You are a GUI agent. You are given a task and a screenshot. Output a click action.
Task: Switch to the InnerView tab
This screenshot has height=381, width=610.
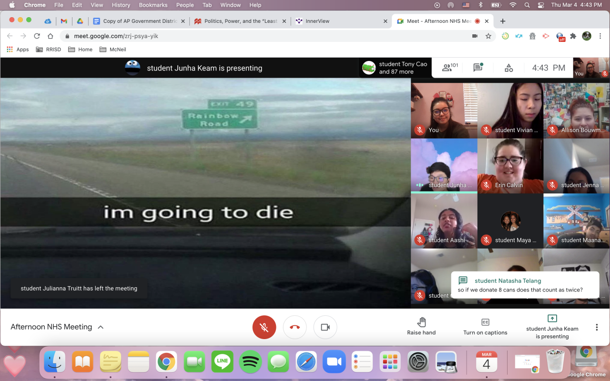341,21
